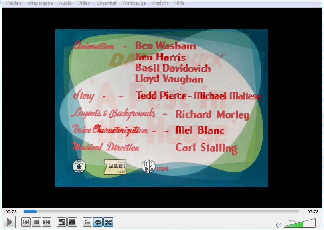The height and width of the screenshot is (230, 324).
Task: Skip to the previous track
Action: click(x=26, y=222)
